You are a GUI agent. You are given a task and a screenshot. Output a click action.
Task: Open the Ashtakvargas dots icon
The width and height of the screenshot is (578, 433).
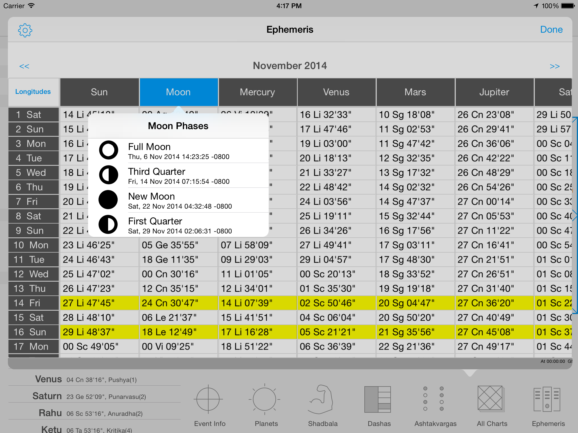pos(433,399)
